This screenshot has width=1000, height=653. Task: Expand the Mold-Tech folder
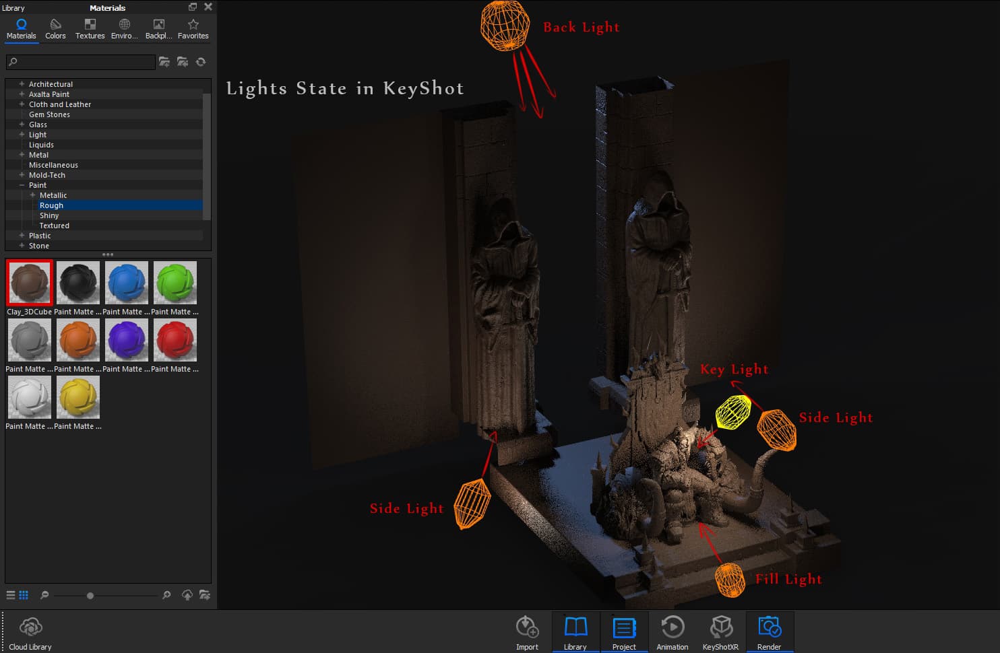tap(22, 175)
